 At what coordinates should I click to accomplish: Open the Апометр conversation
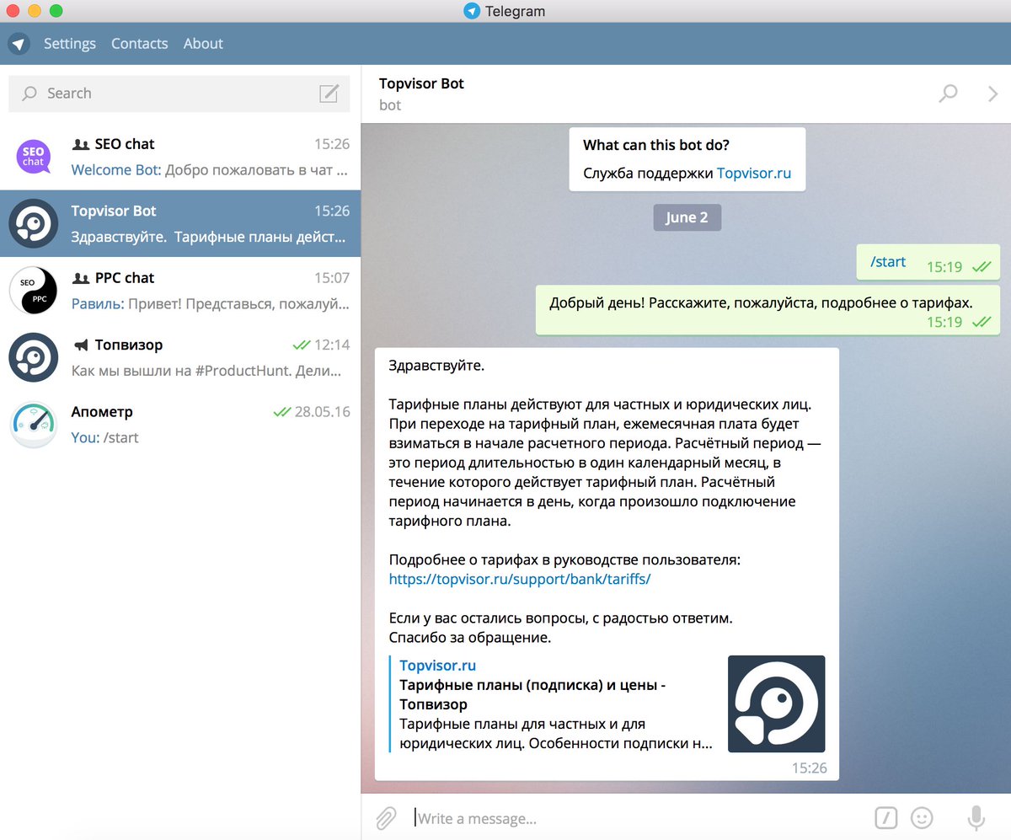tap(180, 425)
